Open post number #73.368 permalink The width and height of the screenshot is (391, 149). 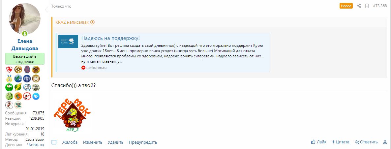pyautogui.click(x=380, y=6)
